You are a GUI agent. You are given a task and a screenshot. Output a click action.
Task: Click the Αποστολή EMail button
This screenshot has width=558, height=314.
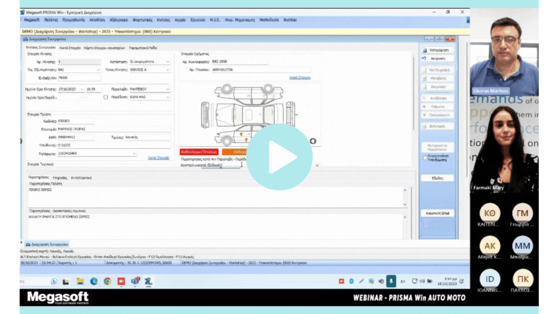point(437,214)
